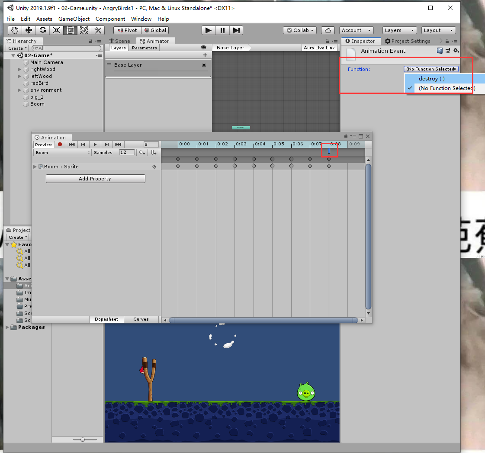Open the Window menu
The image size is (485, 453).
click(141, 19)
